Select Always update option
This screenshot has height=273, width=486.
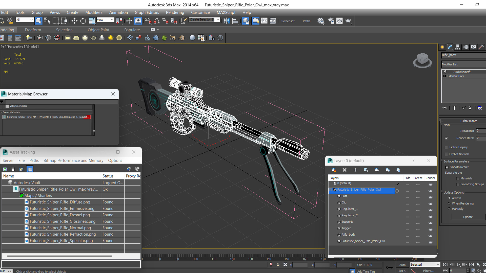tap(449, 198)
